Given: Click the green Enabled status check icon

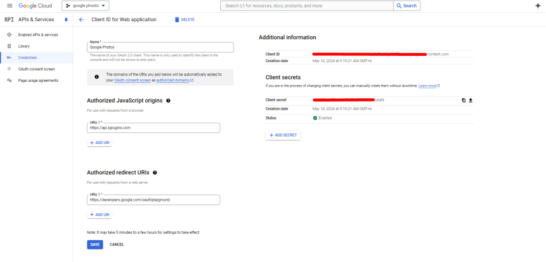Looking at the screenshot, I should pyautogui.click(x=315, y=118).
